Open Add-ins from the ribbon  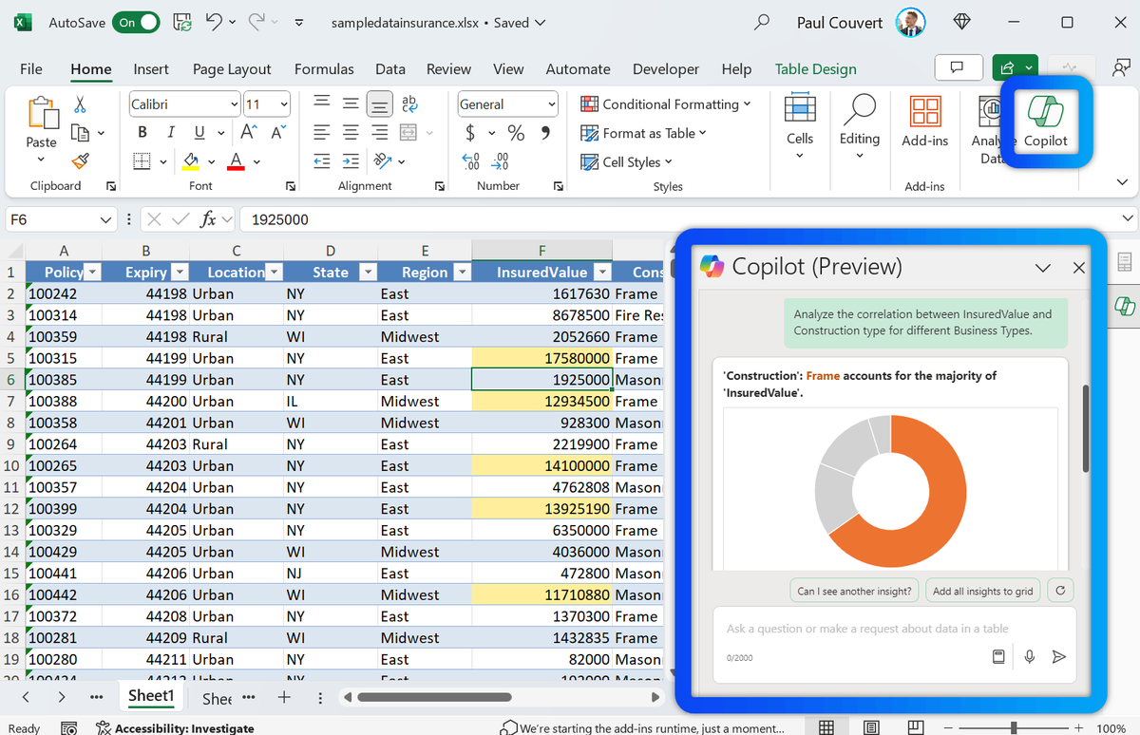pyautogui.click(x=925, y=122)
